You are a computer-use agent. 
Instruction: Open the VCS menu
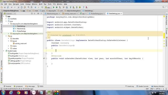(54, 4)
